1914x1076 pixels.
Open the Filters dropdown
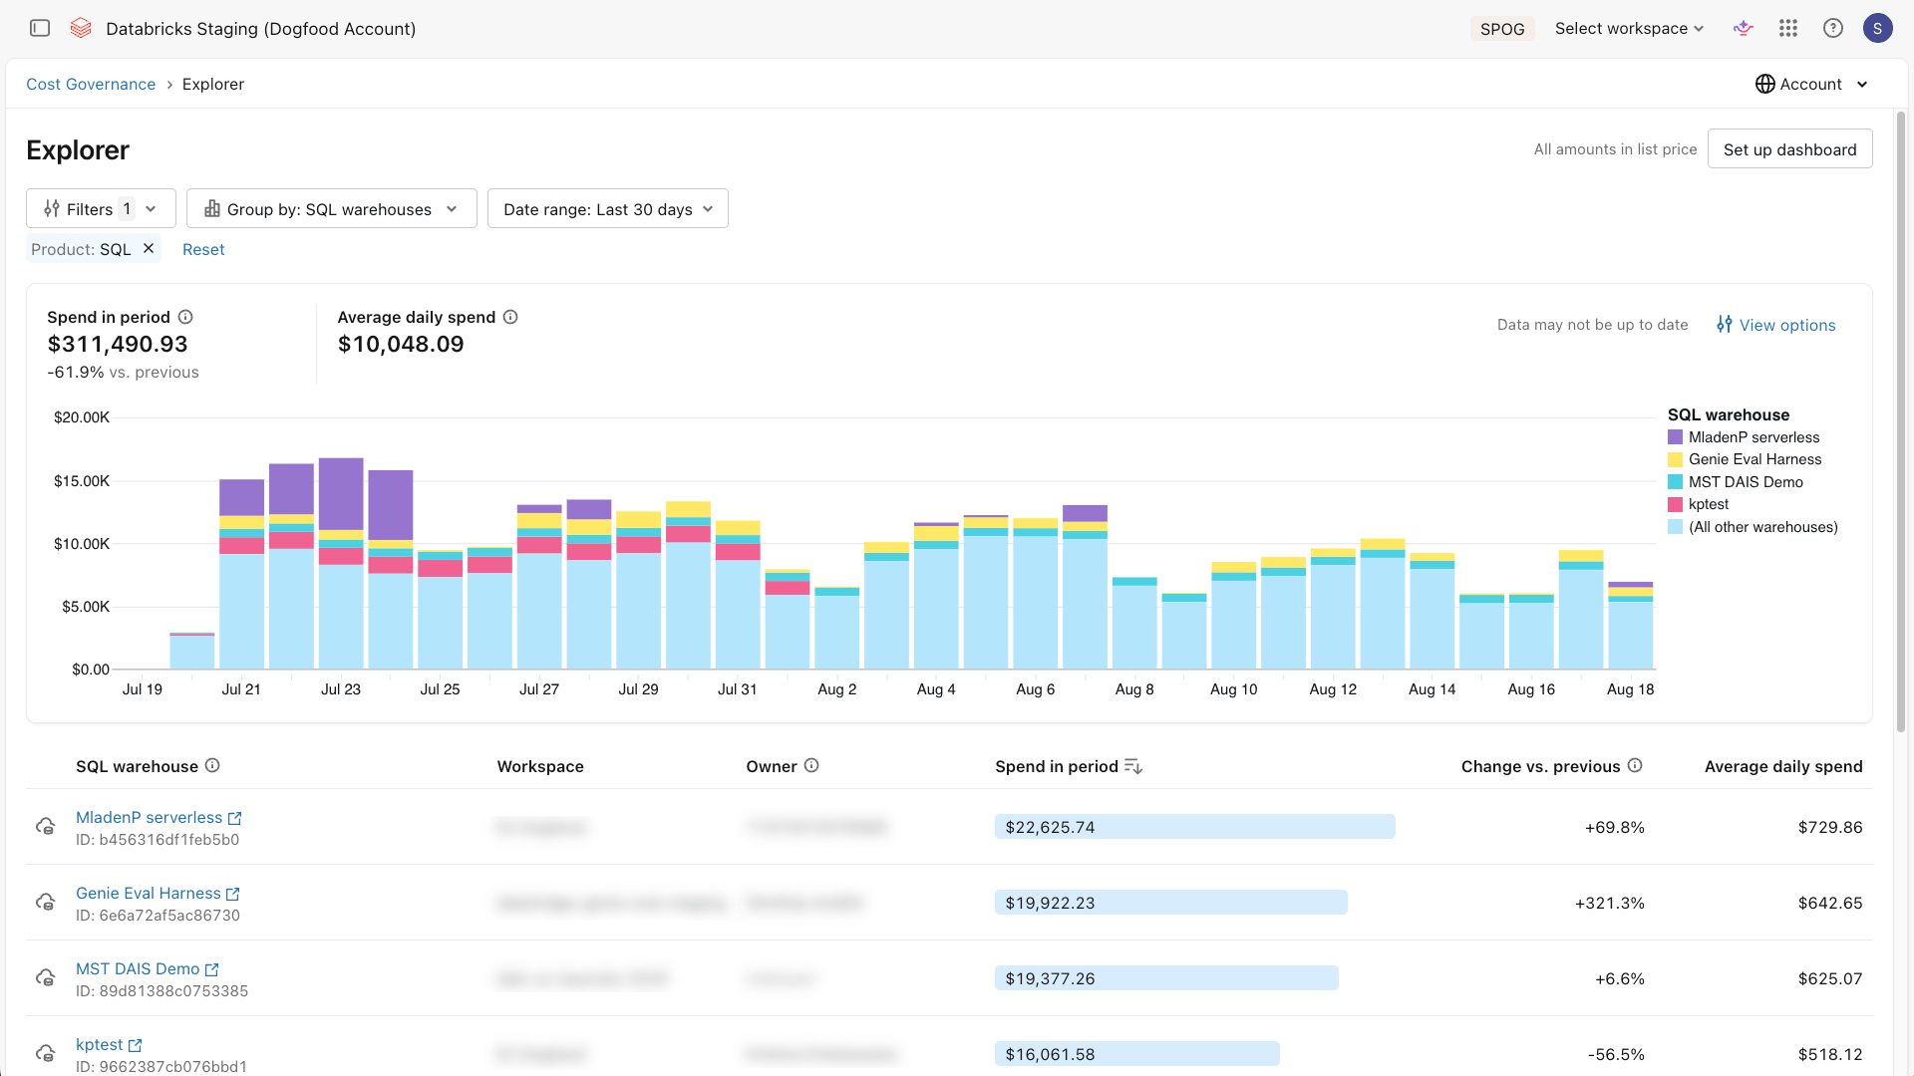tap(101, 208)
